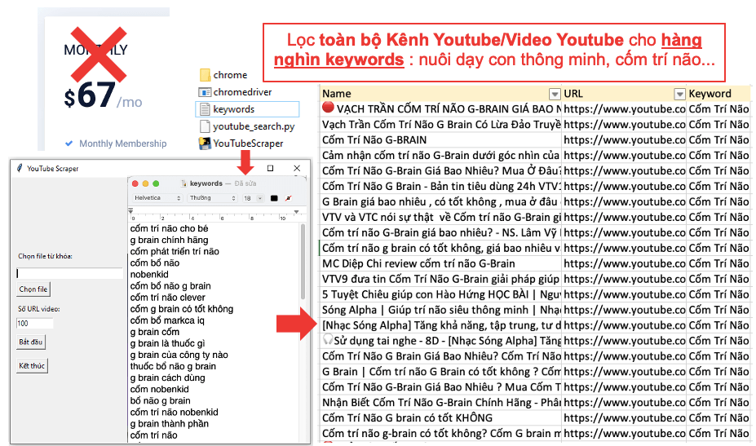Click the Keyword column header

[x=718, y=94]
